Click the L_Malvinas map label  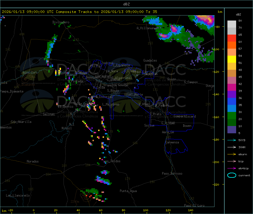111,104
